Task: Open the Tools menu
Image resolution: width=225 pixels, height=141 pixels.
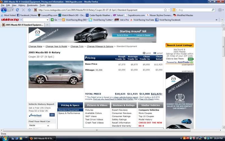Action: tap(42, 5)
